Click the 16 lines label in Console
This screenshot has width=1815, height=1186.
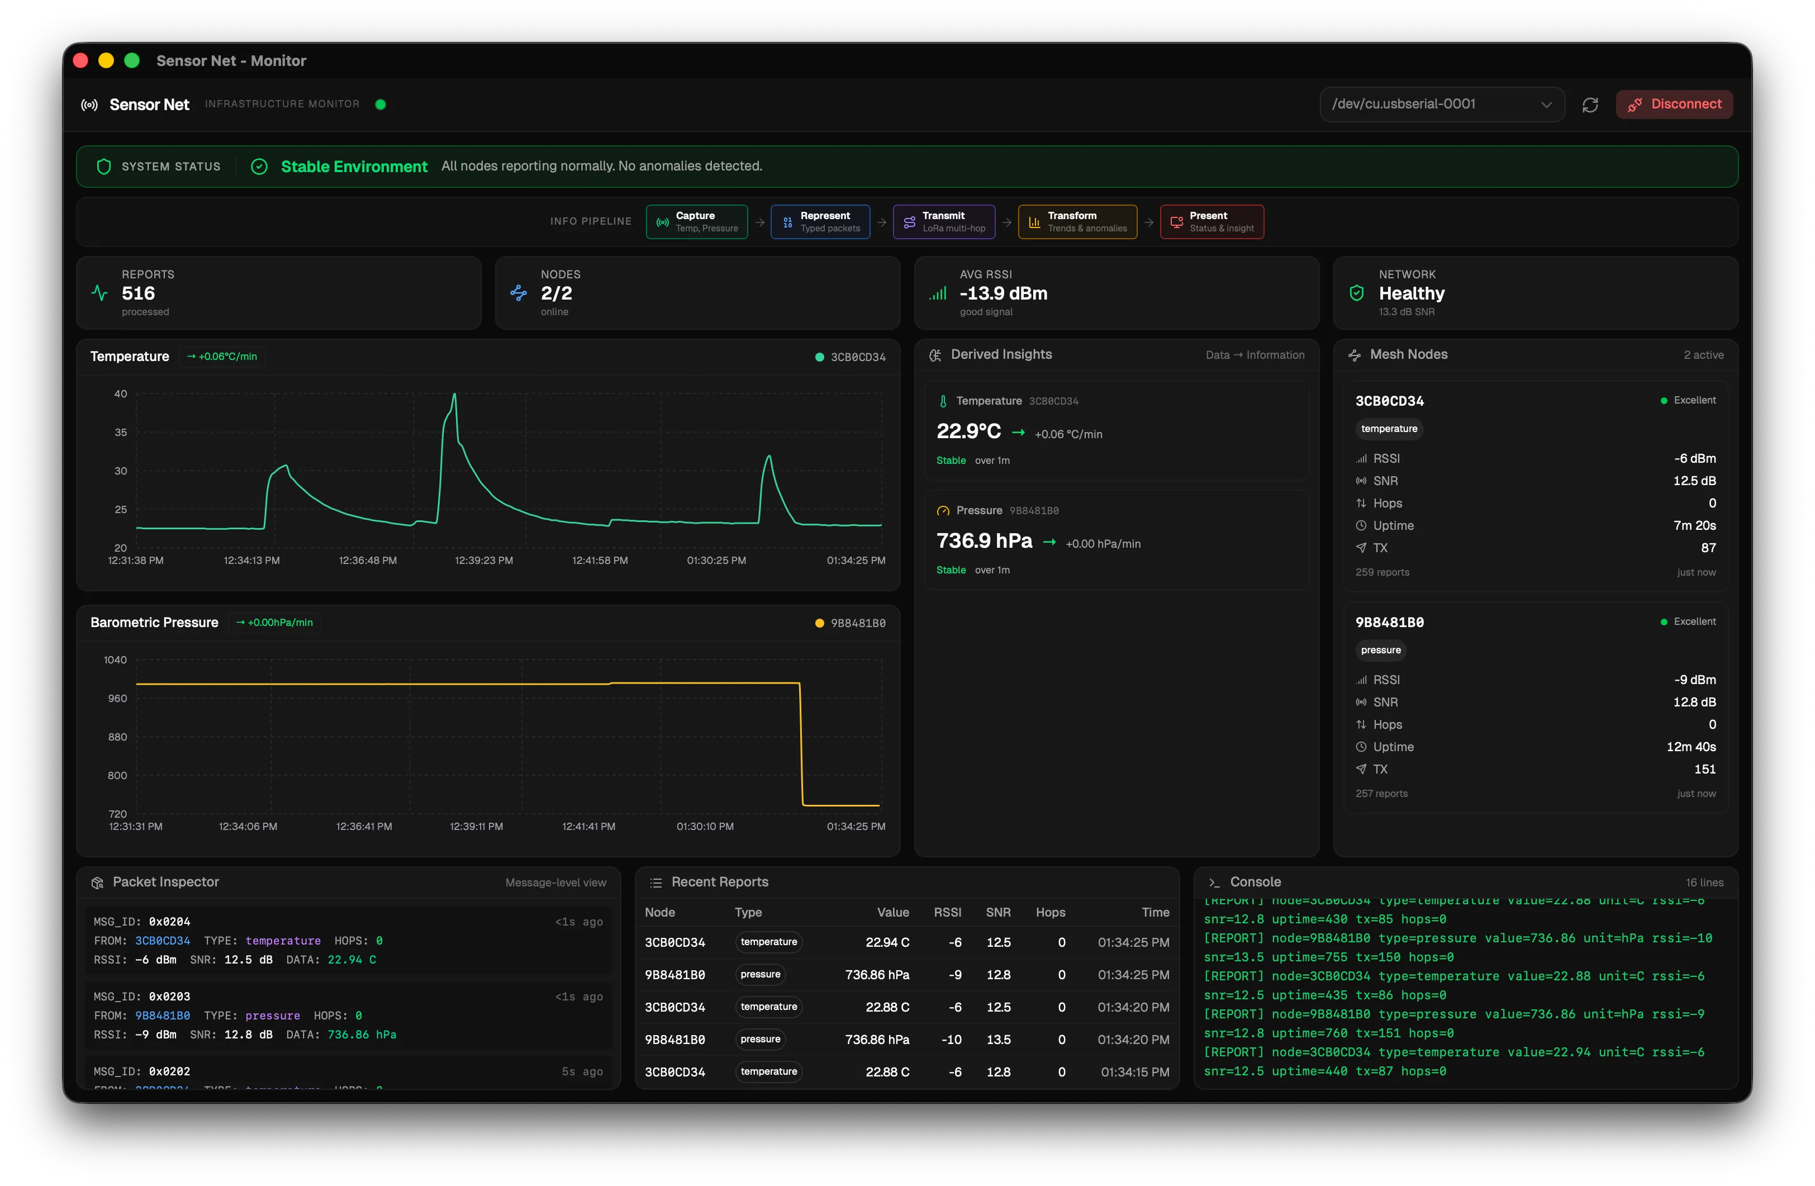point(1704,883)
